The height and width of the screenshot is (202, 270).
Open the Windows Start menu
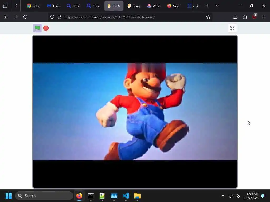tap(8, 196)
